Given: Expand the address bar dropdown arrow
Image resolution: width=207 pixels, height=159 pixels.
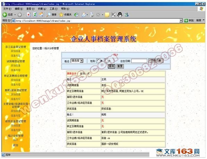Looking at the screenshot, I should point(181,21).
